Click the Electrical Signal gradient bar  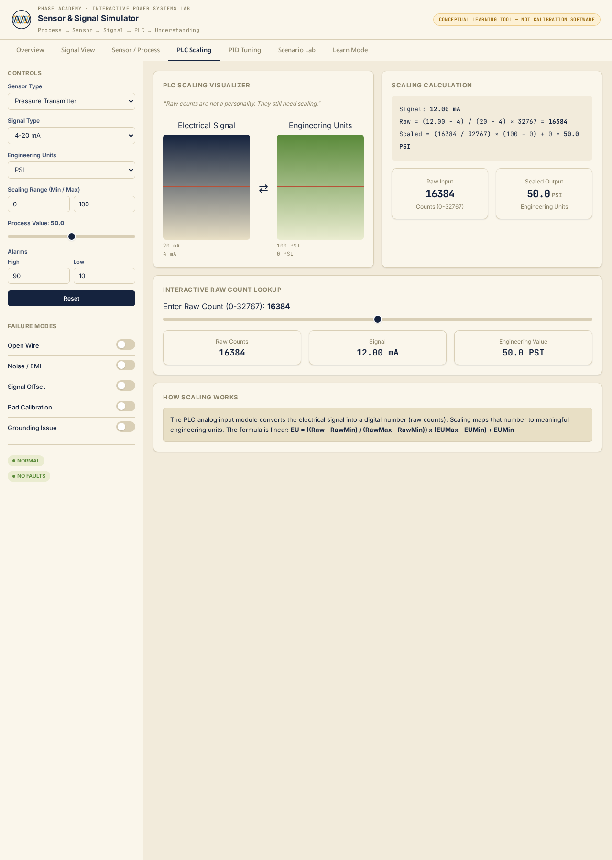click(207, 187)
